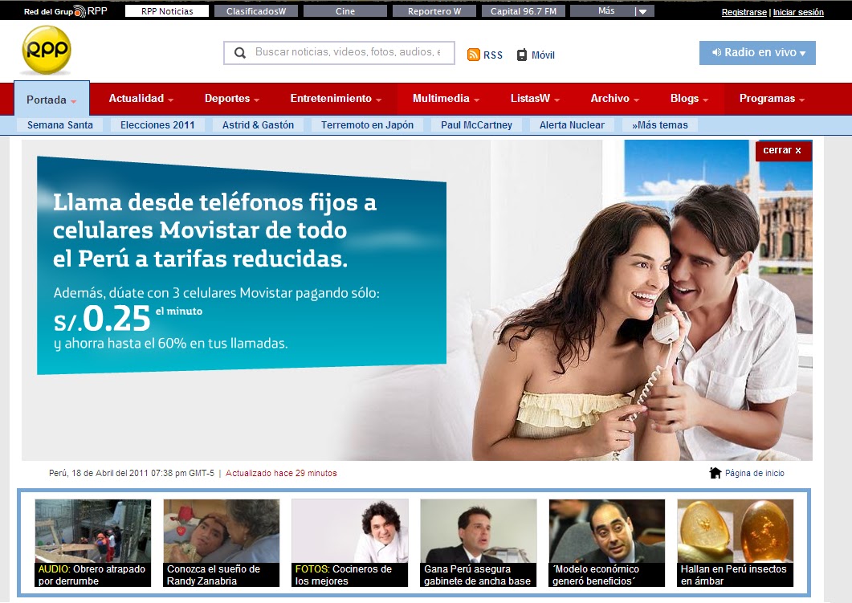Click the 'Conozca el sueño de Randy Zanabria' caption
This screenshot has width=852, height=603.
(221, 575)
